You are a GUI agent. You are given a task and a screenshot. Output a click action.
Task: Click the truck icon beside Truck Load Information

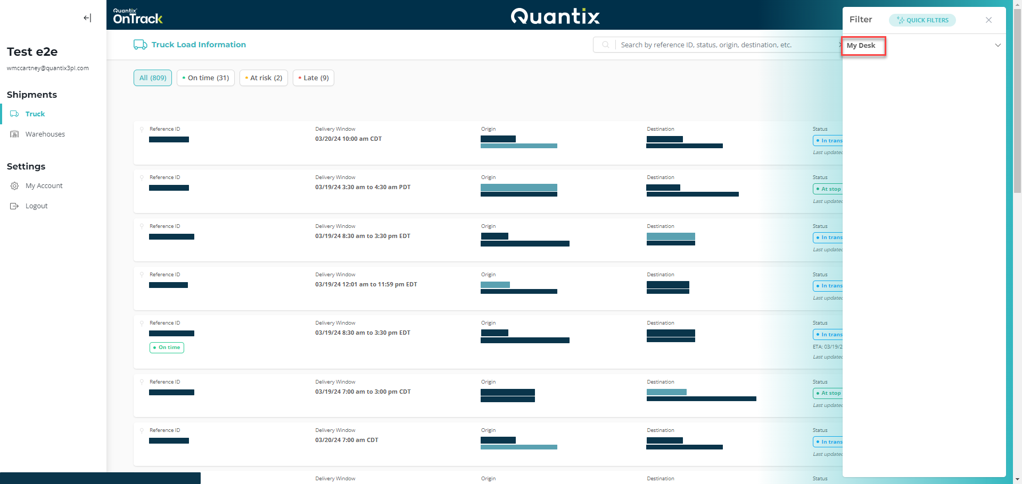pos(140,45)
